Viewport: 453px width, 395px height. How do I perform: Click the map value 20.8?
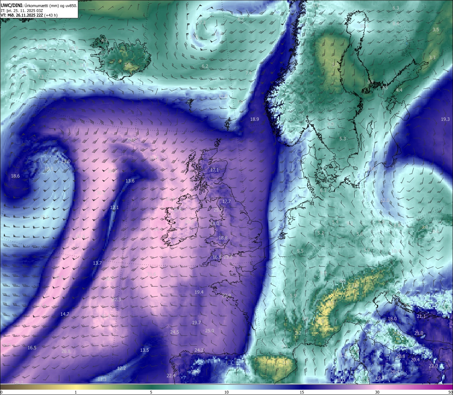pos(401,356)
